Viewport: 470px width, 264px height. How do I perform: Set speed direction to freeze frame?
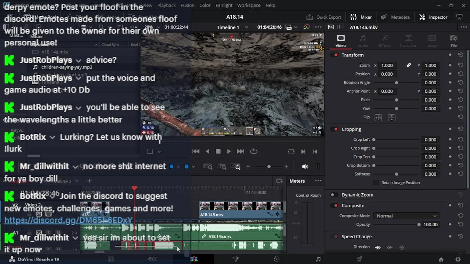coord(402,247)
